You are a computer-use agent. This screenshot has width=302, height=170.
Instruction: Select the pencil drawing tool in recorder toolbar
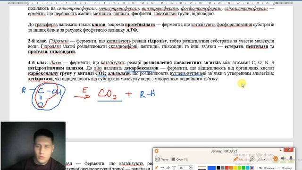[x=156, y=168]
